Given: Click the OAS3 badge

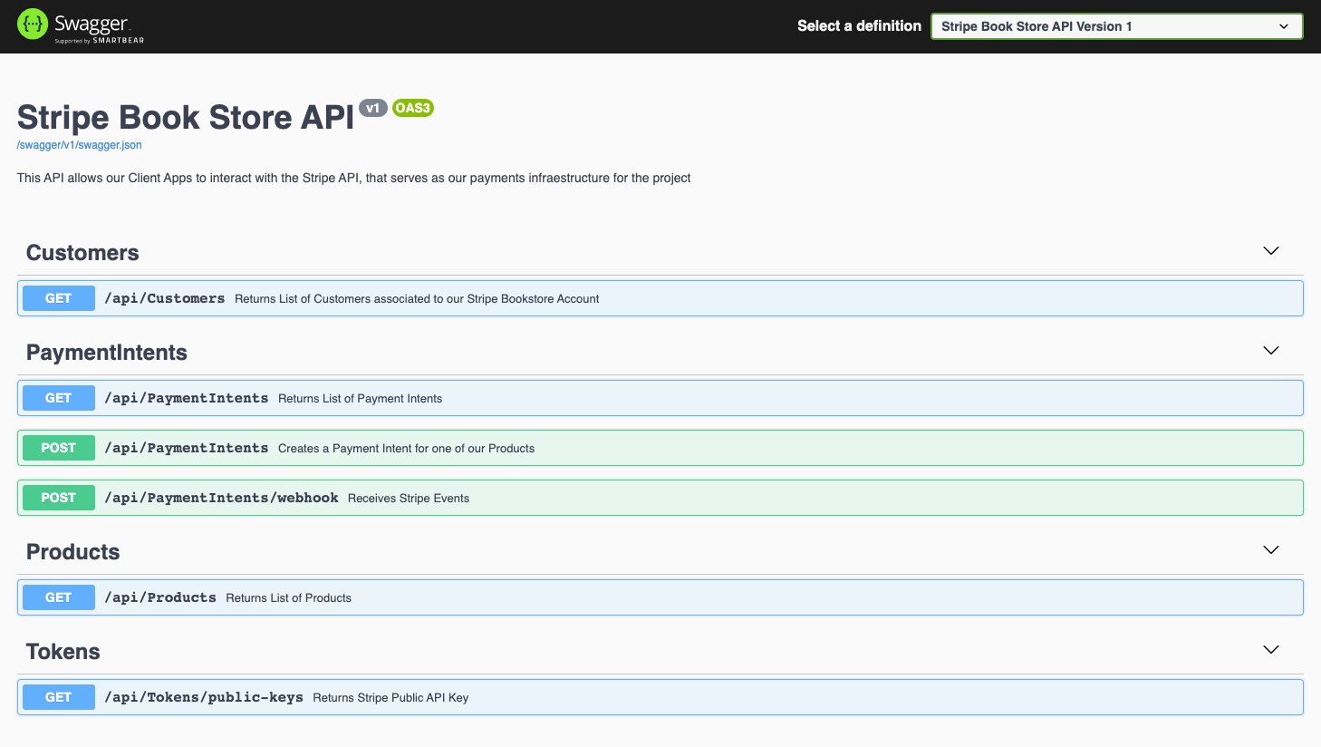Looking at the screenshot, I should pos(412,108).
